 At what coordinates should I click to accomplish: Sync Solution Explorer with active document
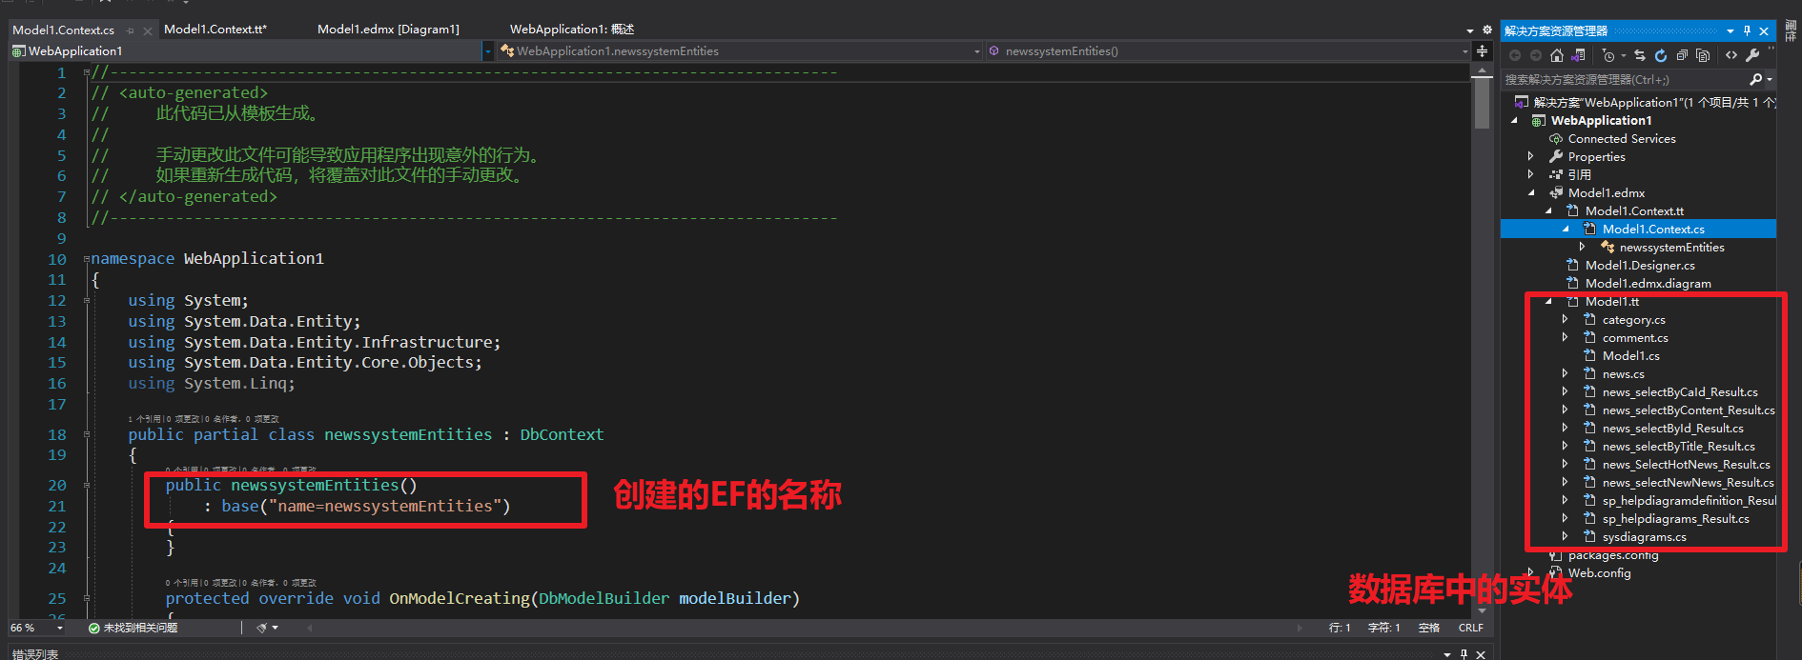(1640, 55)
